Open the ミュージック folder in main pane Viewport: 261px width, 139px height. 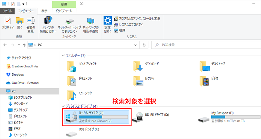tap(72, 93)
